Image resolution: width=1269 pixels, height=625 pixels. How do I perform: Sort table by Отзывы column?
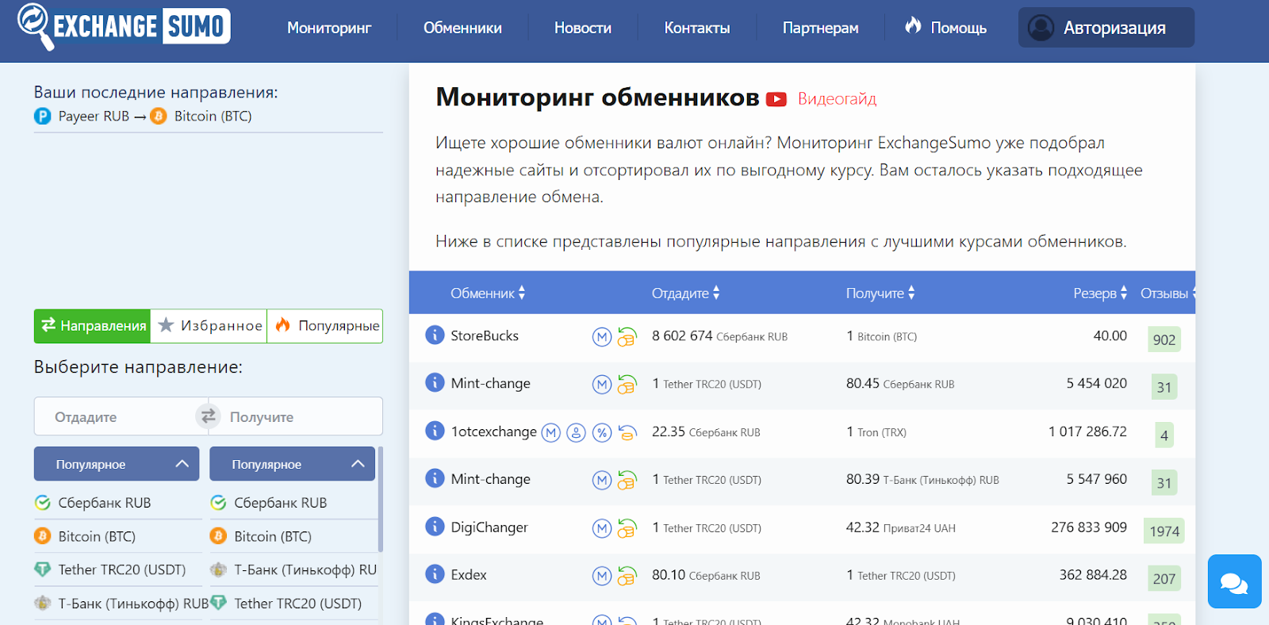(x=1167, y=293)
